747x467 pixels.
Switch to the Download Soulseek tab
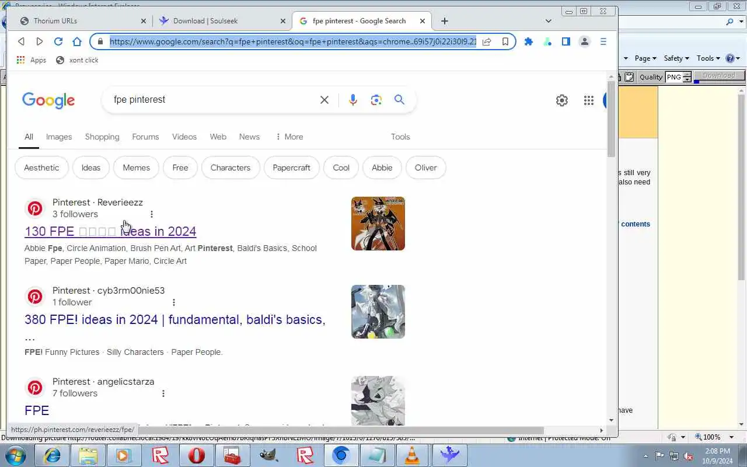[223, 21]
